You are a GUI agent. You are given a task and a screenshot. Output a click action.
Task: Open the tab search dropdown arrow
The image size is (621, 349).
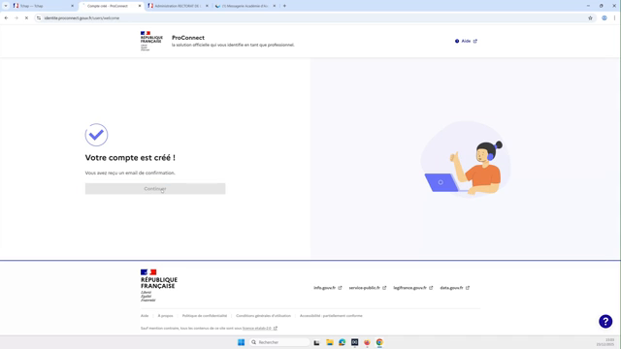[x=6, y=6]
